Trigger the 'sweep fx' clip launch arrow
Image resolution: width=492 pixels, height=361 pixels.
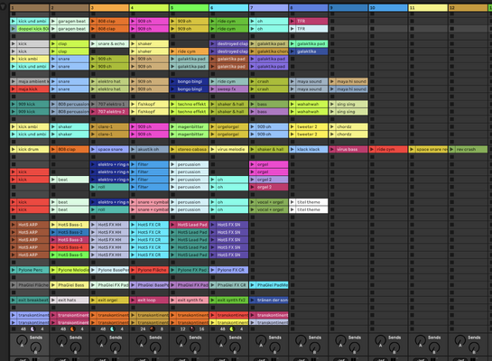[212, 89]
